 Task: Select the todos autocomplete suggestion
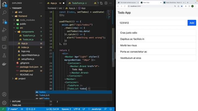[x=74, y=92]
